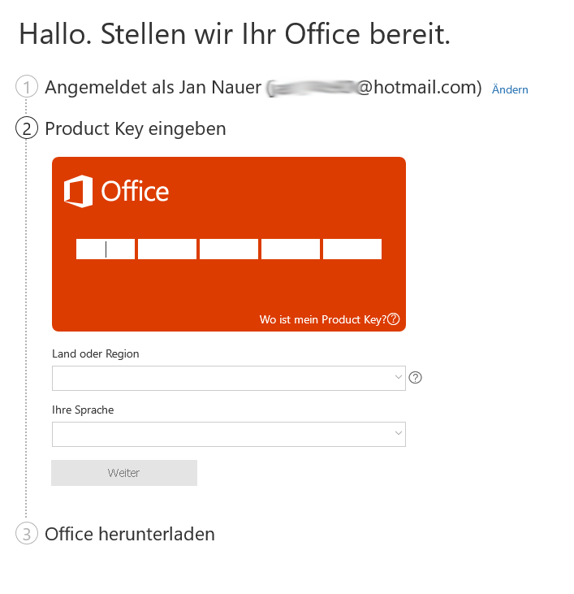This screenshot has width=574, height=594.
Task: Click the second product key field
Action: (x=167, y=249)
